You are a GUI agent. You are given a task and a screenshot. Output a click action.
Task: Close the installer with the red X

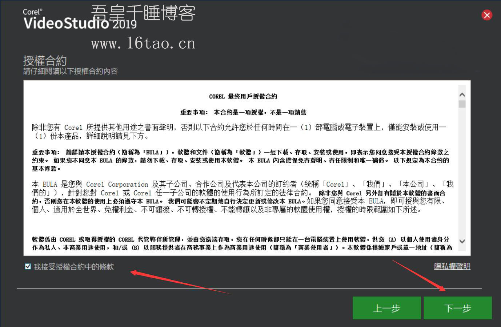[487, 15]
